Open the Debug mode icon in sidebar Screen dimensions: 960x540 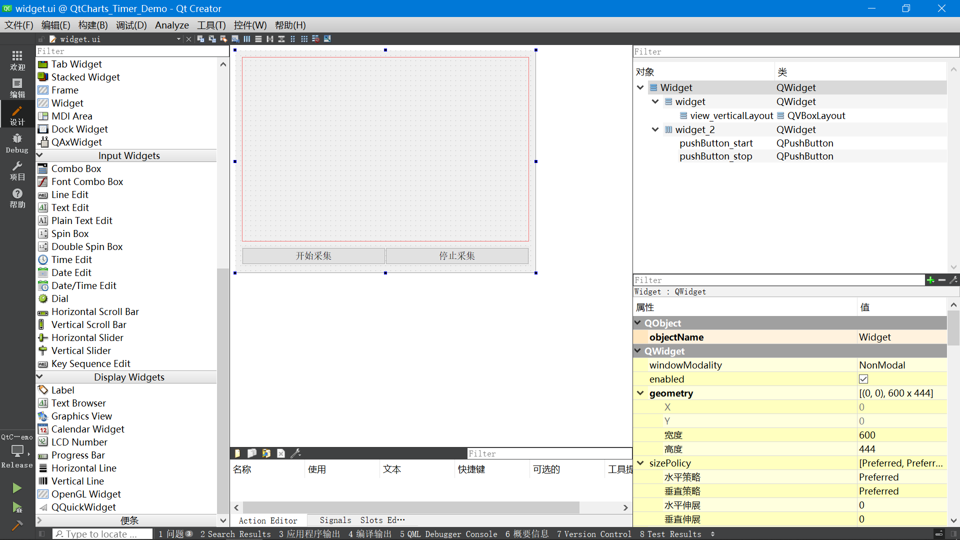pos(17,142)
